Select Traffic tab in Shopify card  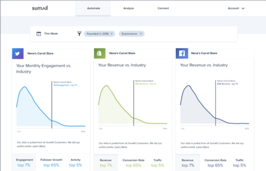coord(158,163)
